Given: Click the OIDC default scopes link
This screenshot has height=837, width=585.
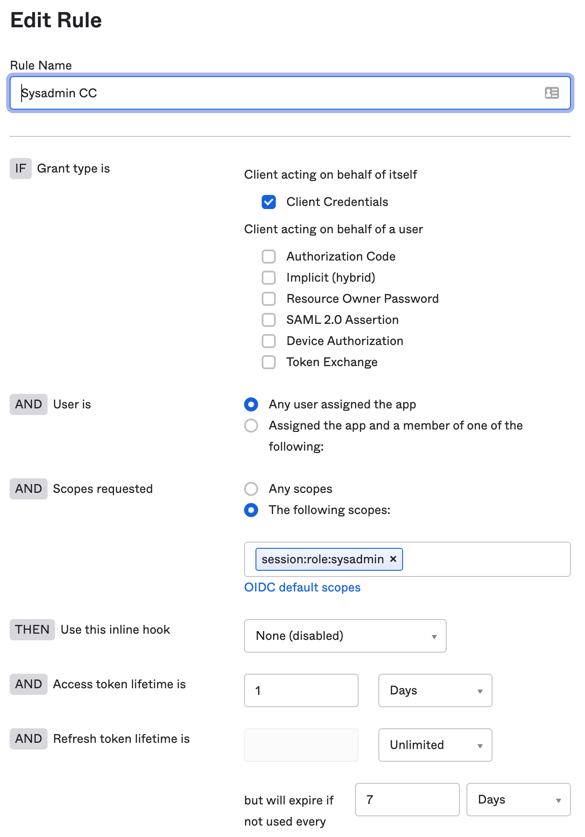Looking at the screenshot, I should 302,587.
